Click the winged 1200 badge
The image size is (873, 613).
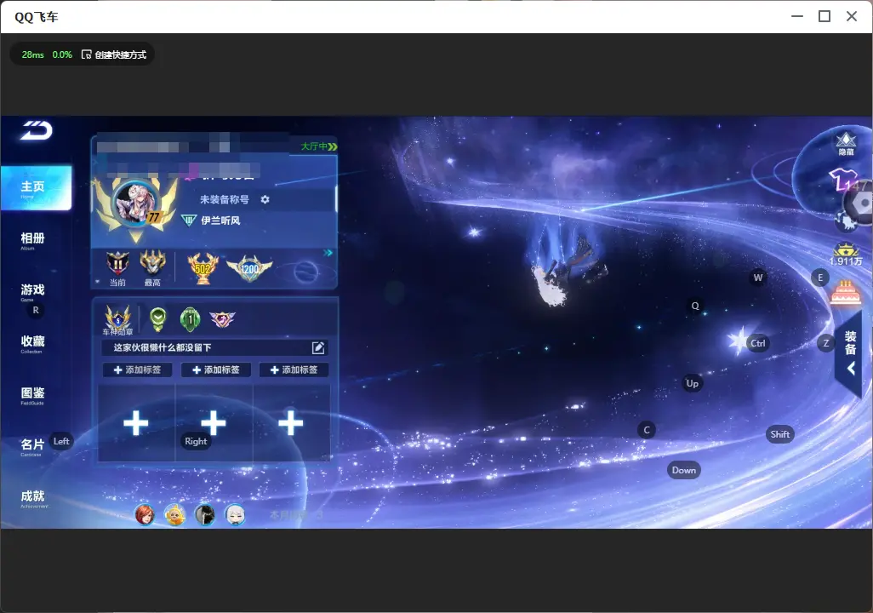249,268
